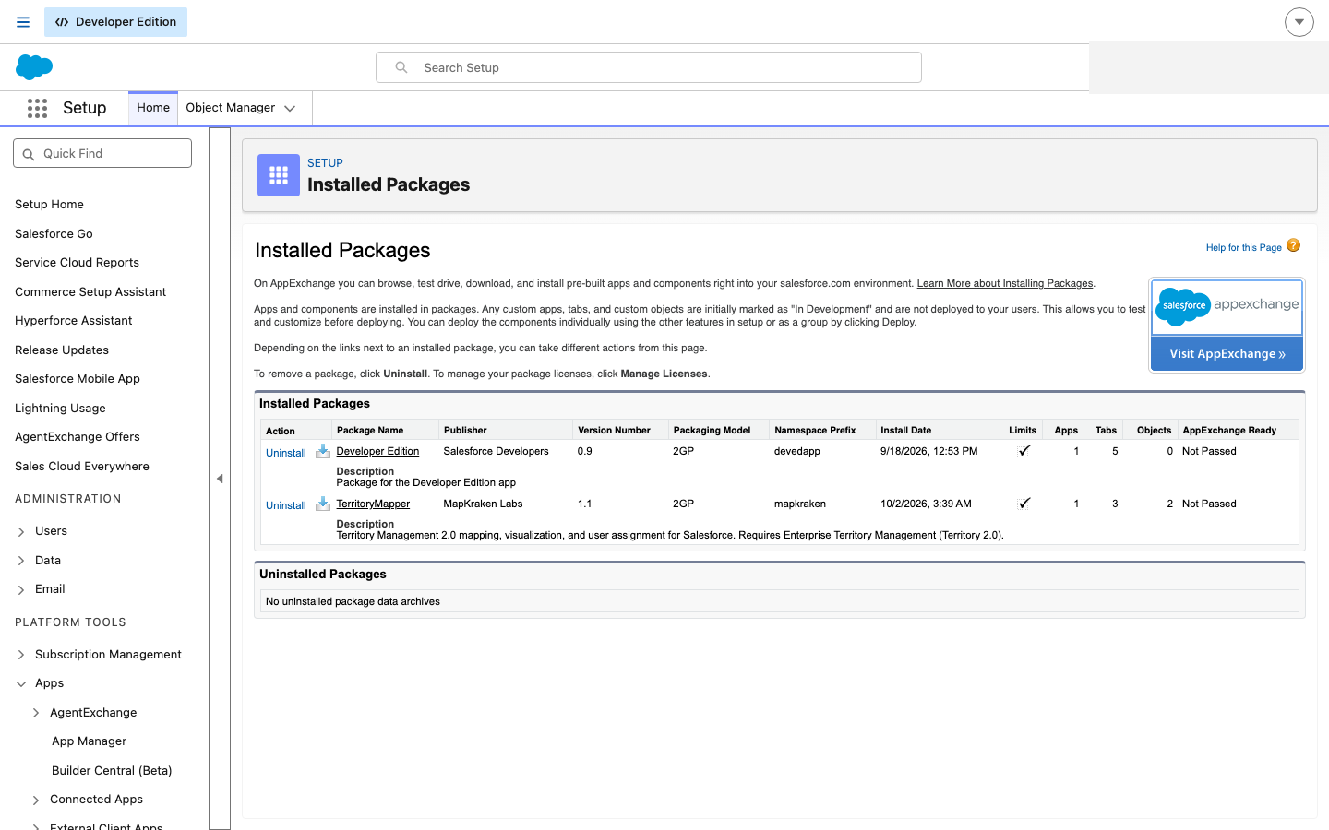1329x830 pixels.
Task: Open Service Cloud Reports
Action: click(x=77, y=263)
